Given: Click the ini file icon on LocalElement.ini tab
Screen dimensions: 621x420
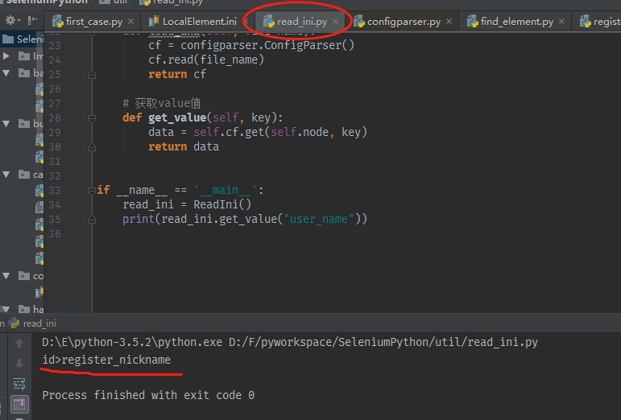Looking at the screenshot, I should 154,22.
